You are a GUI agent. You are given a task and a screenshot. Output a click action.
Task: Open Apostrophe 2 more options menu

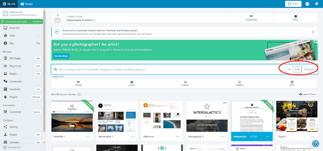coord(132,136)
